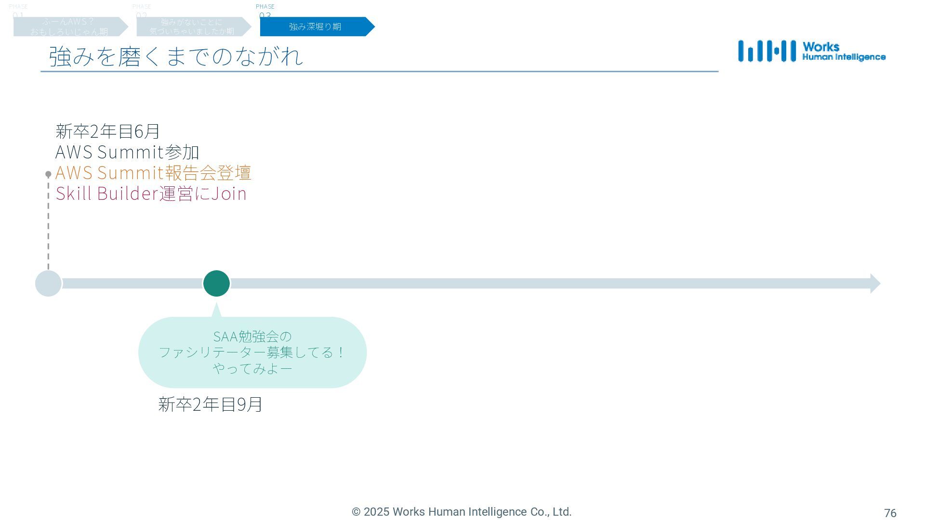Click the text AWS Summit参加
Screen dimensions: 925x520
pyautogui.click(x=127, y=152)
